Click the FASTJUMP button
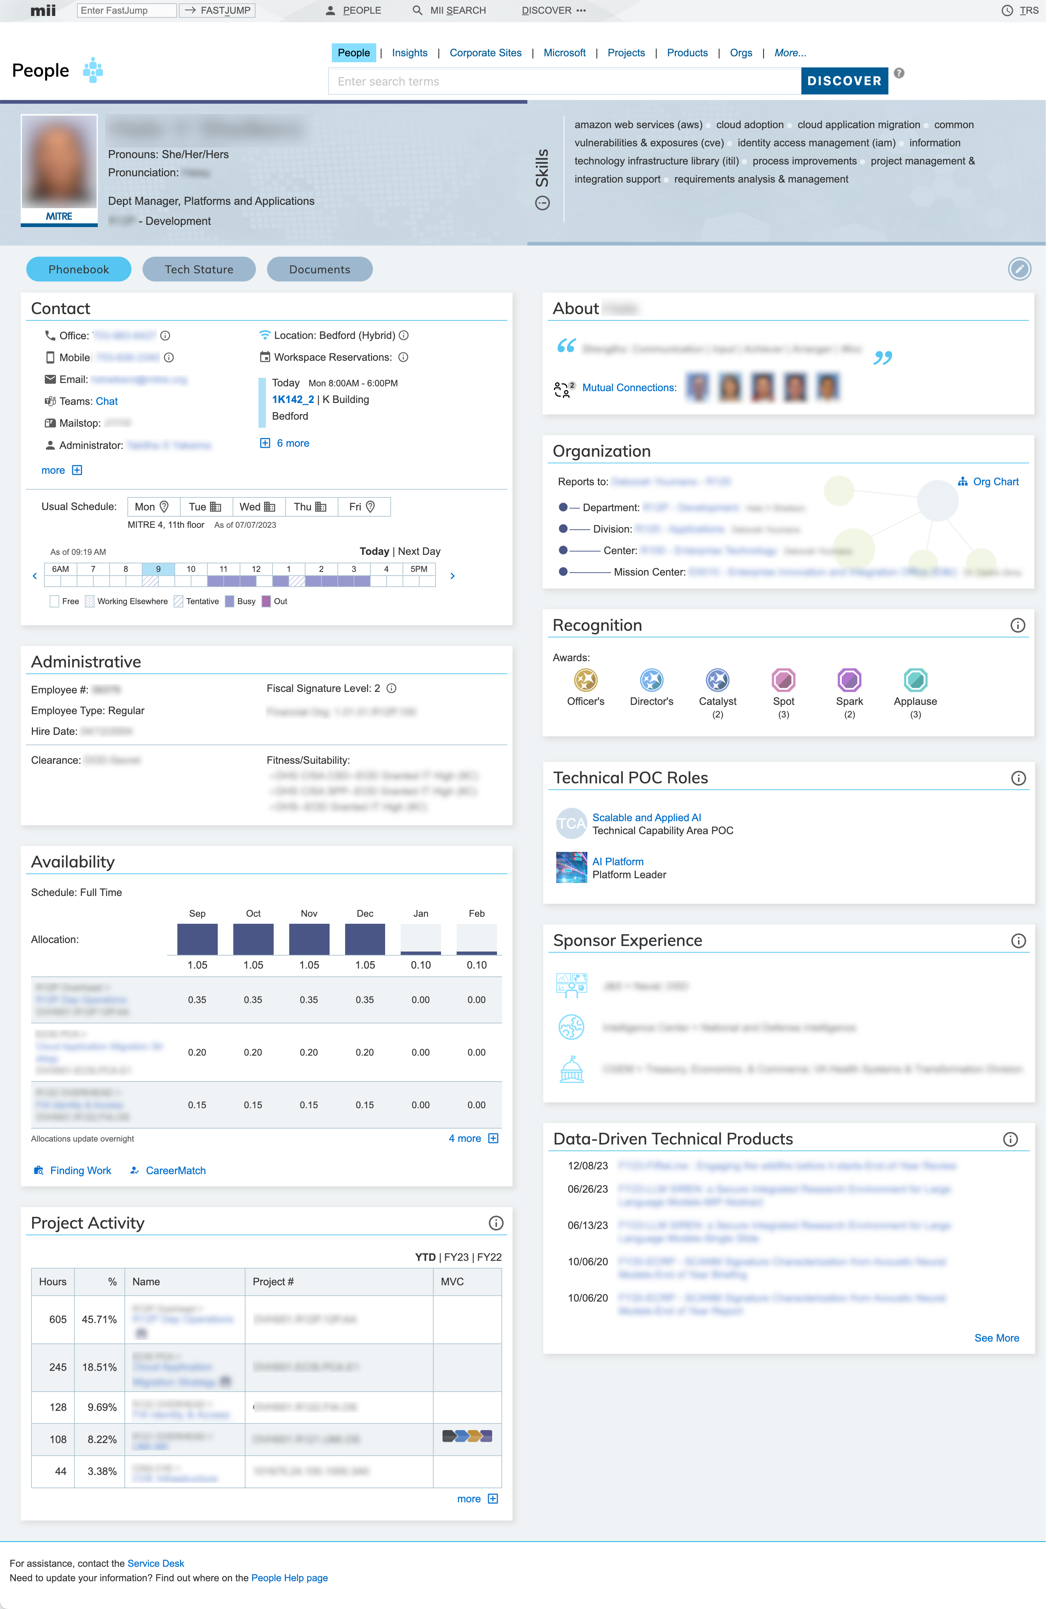1048x1609 pixels. coord(217,10)
